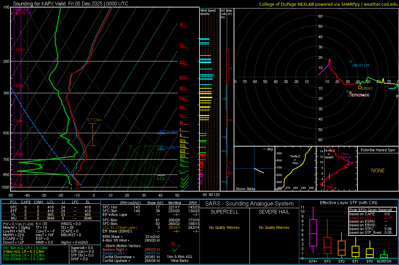
Task: Select the '12 km' height marker
Action: 20,49
